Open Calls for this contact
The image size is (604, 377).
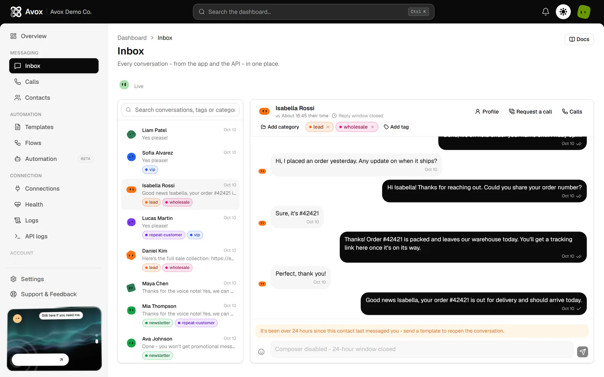tap(572, 112)
